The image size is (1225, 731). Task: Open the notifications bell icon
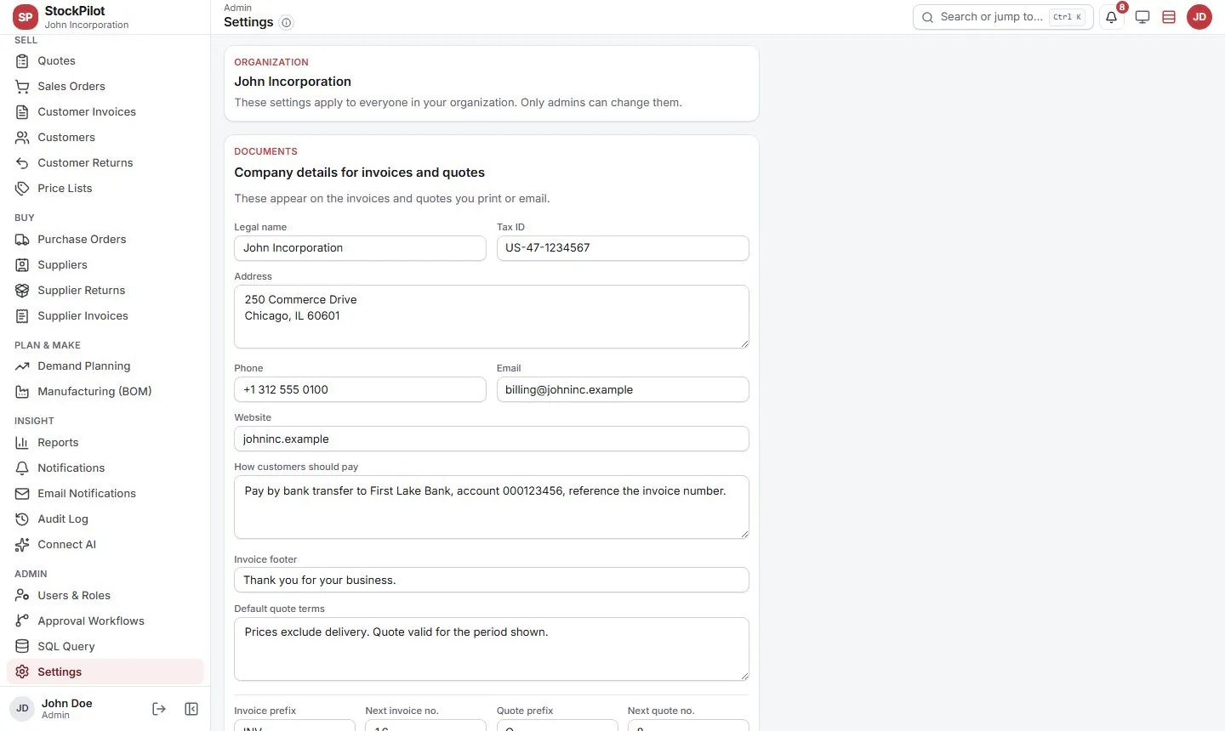(x=1111, y=17)
